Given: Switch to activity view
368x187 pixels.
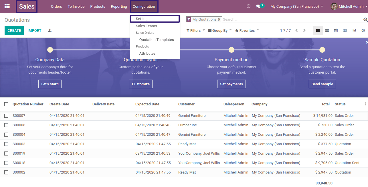Looking at the screenshot, I should coord(363,30).
